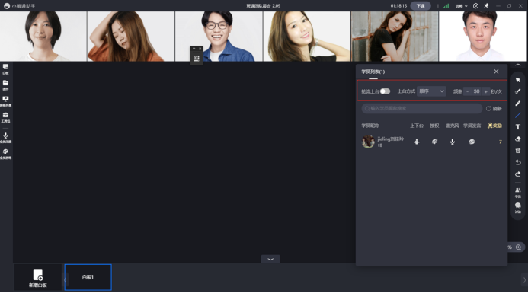Open the 流畅 quality dropdown in title bar
The width and height of the screenshot is (528, 293).
pos(461,6)
